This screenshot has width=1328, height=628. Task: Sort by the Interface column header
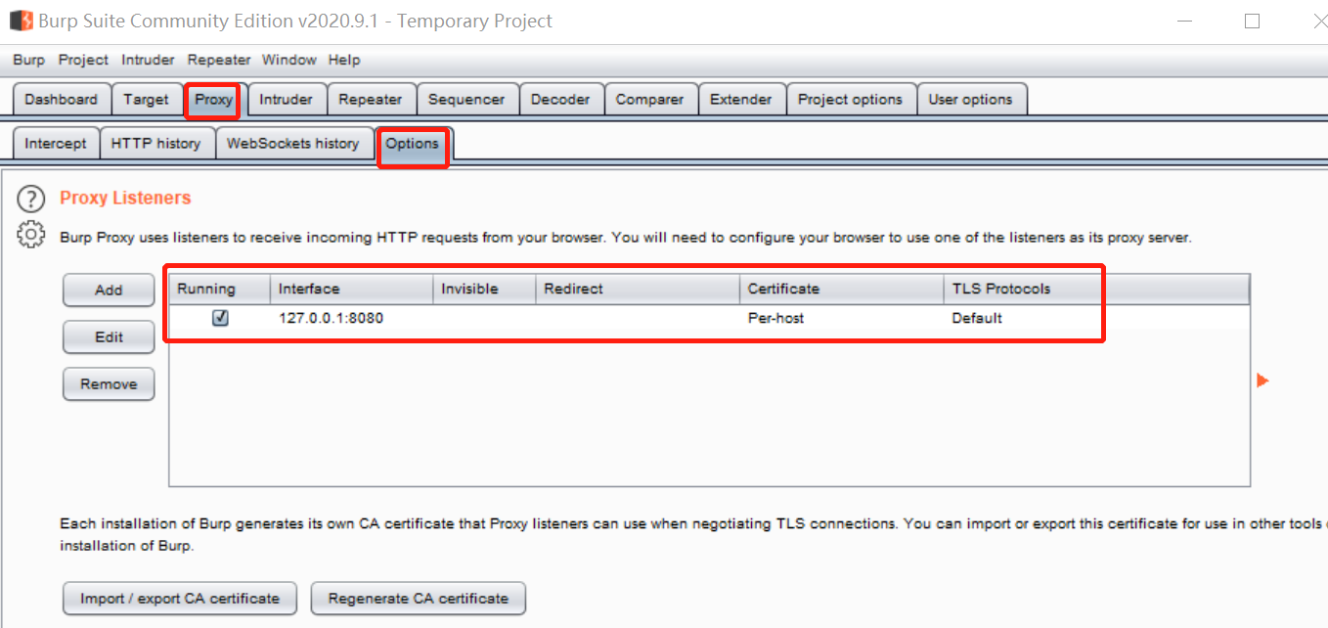352,289
